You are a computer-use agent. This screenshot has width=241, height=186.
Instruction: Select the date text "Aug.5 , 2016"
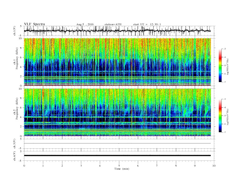coord(85,24)
